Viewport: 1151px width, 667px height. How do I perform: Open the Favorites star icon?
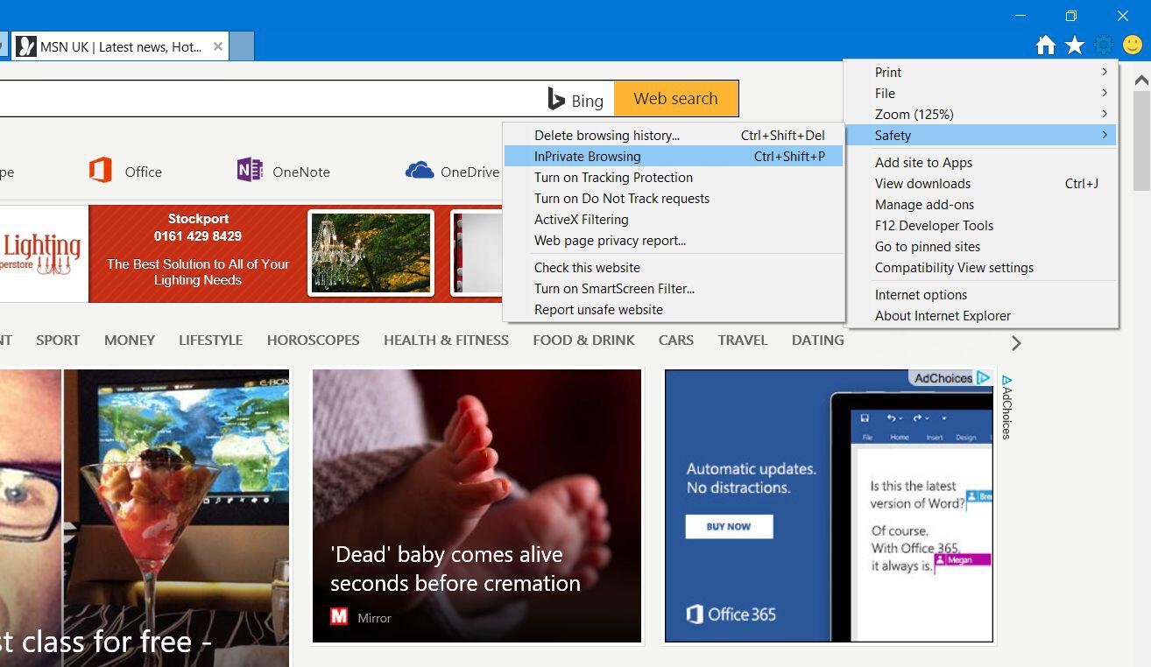coord(1075,46)
